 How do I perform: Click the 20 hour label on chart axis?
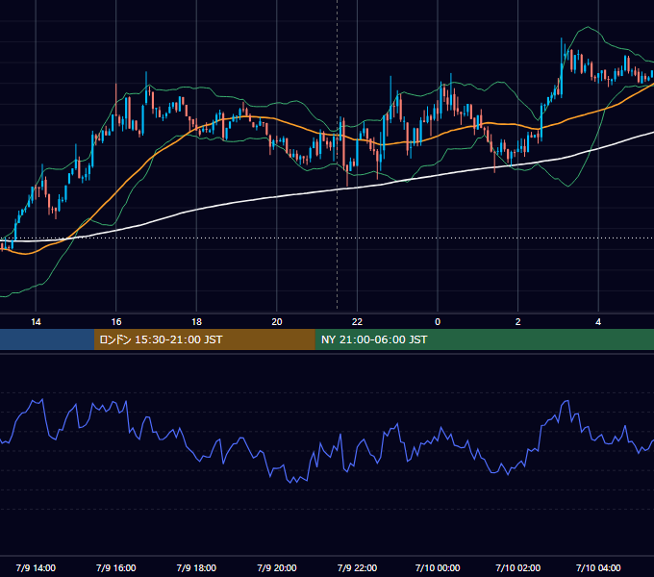tap(277, 322)
